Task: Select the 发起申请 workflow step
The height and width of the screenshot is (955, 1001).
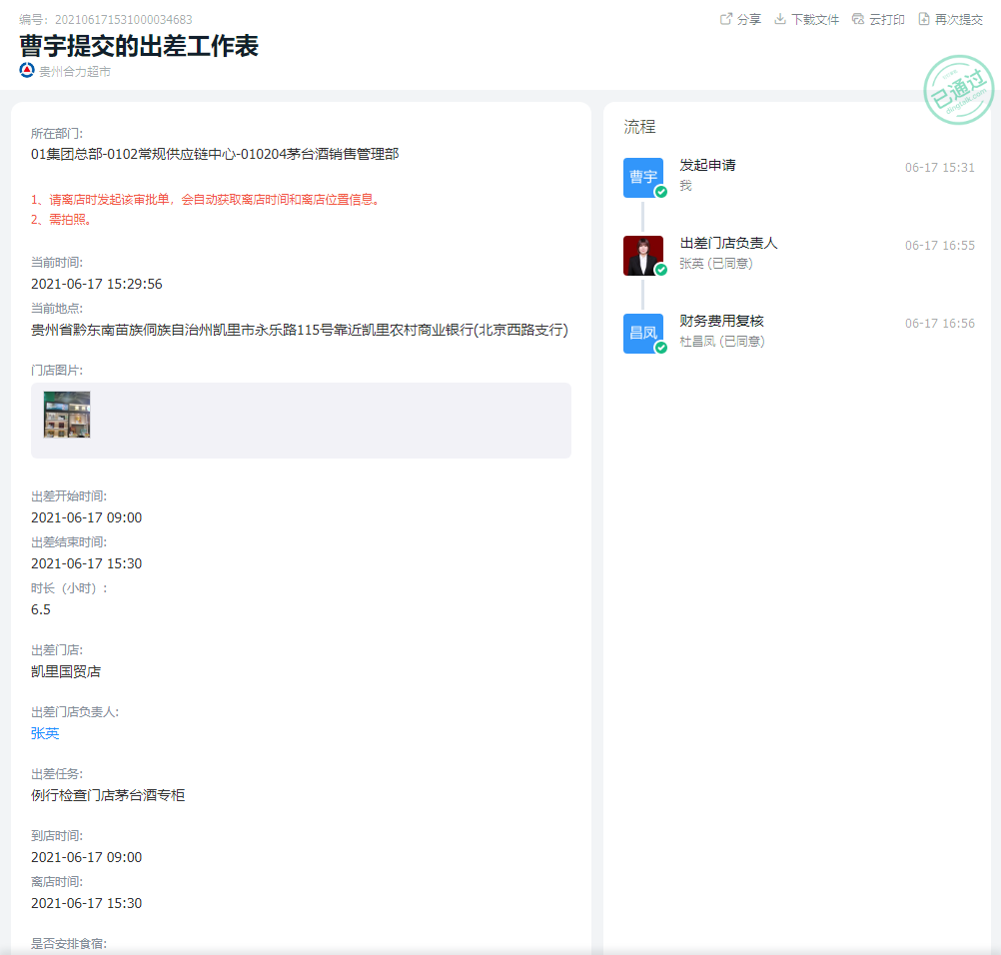Action: (707, 165)
